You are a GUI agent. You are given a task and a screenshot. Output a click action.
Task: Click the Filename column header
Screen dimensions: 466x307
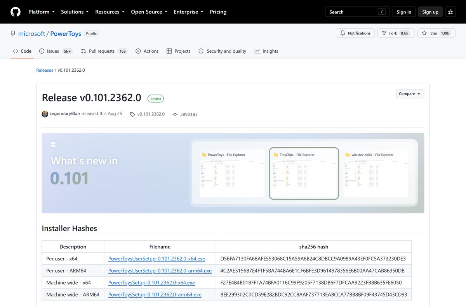[160, 247]
